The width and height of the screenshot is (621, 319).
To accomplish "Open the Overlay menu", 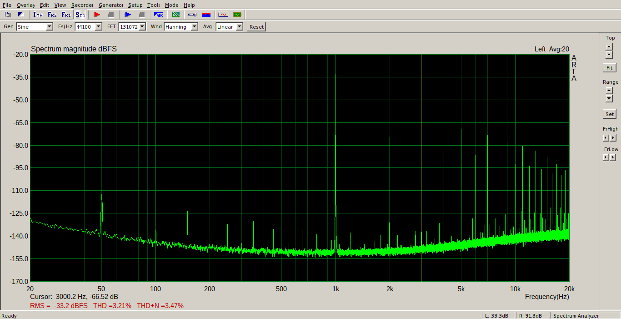I will [25, 5].
